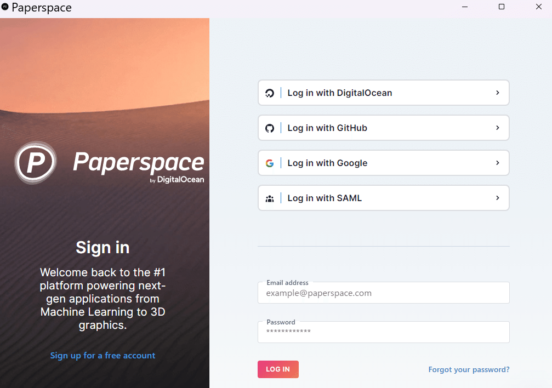Click the Google G icon
The width and height of the screenshot is (552, 388).
(x=270, y=163)
